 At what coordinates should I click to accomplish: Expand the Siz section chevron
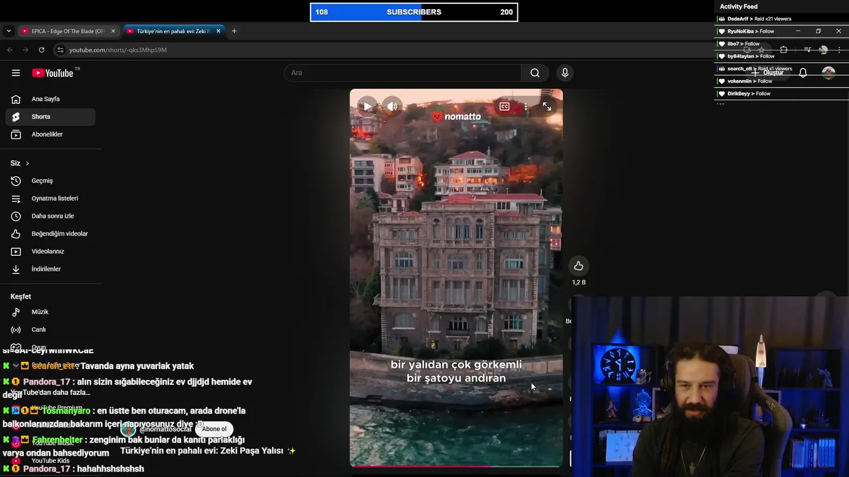tap(27, 163)
